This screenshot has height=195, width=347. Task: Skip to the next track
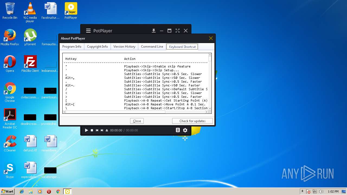click(102, 130)
